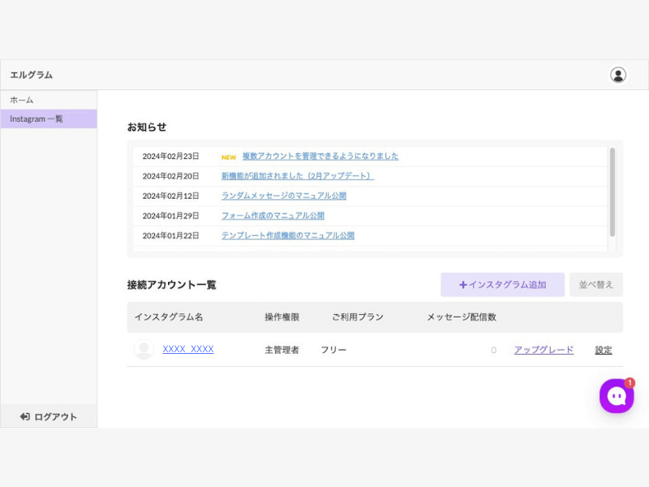Click the インスタグラム追加 button
649x487 pixels.
pyautogui.click(x=502, y=285)
